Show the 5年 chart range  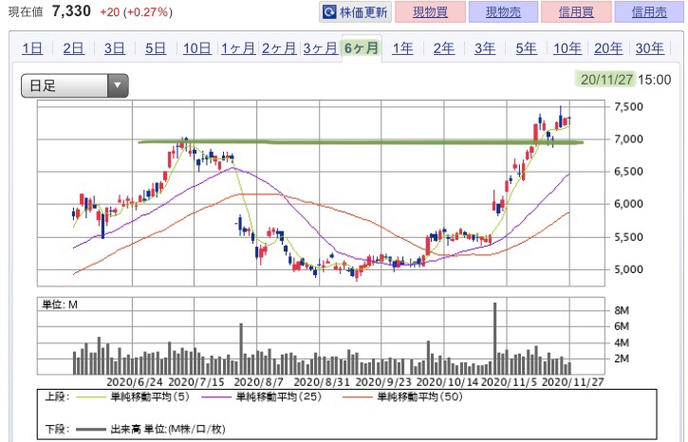[x=527, y=48]
